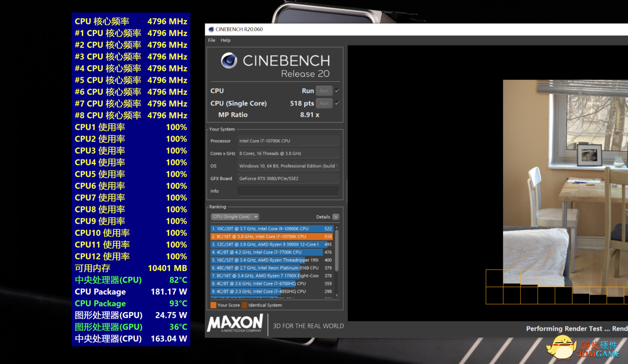Open the CPU (Single Core) ranking dropdown
This screenshot has height=364, width=628.
click(235, 217)
